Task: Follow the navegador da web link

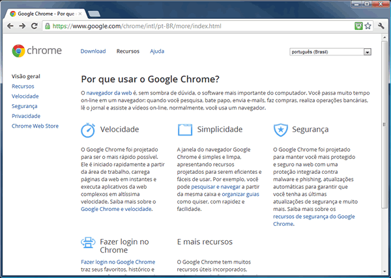Action: pyautogui.click(x=109, y=93)
